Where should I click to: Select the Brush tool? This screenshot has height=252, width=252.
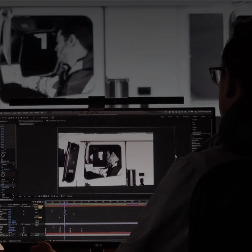[x=16, y=118]
